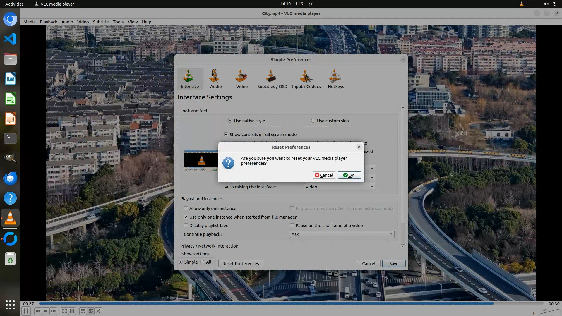This screenshot has width=562, height=316.
Task: Confirm reset by clicking OK
Action: 349,175
